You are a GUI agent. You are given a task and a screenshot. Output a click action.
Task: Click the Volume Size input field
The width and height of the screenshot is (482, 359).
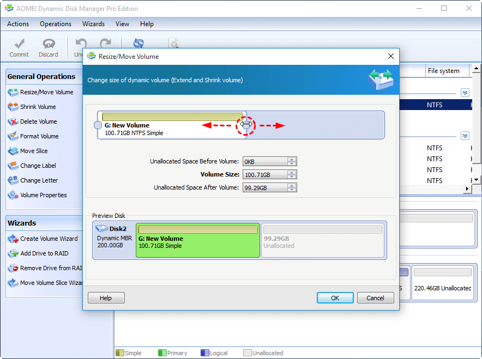click(x=266, y=175)
